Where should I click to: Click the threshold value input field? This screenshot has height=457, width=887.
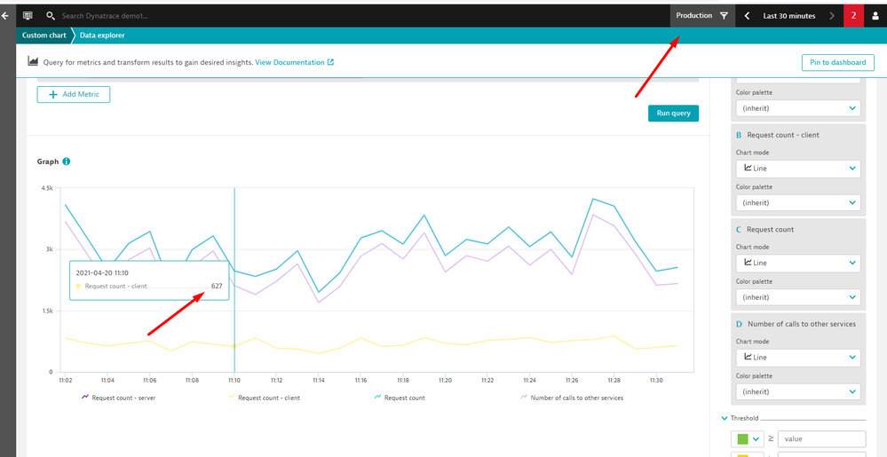pos(821,438)
